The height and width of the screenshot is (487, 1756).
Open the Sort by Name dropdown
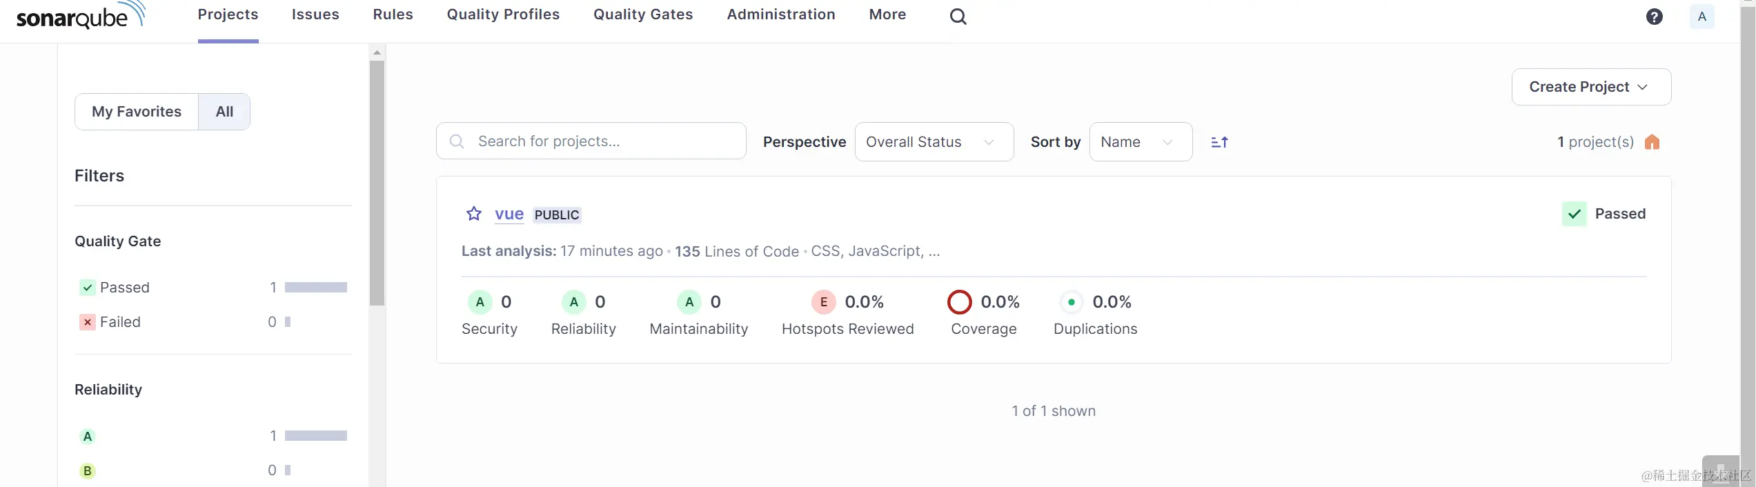(x=1140, y=142)
